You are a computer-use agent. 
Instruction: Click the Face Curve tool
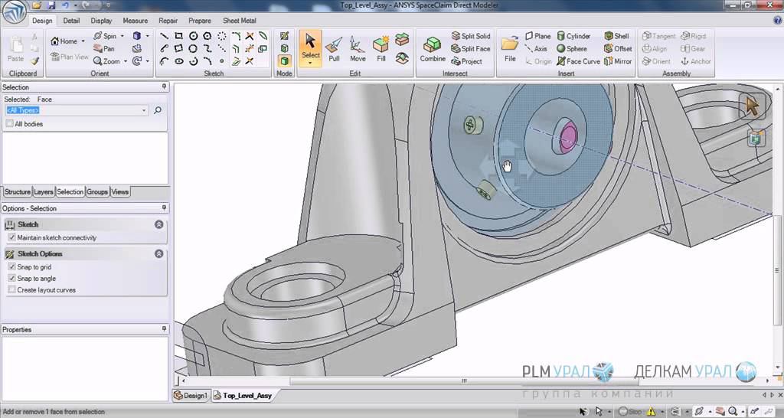[578, 61]
